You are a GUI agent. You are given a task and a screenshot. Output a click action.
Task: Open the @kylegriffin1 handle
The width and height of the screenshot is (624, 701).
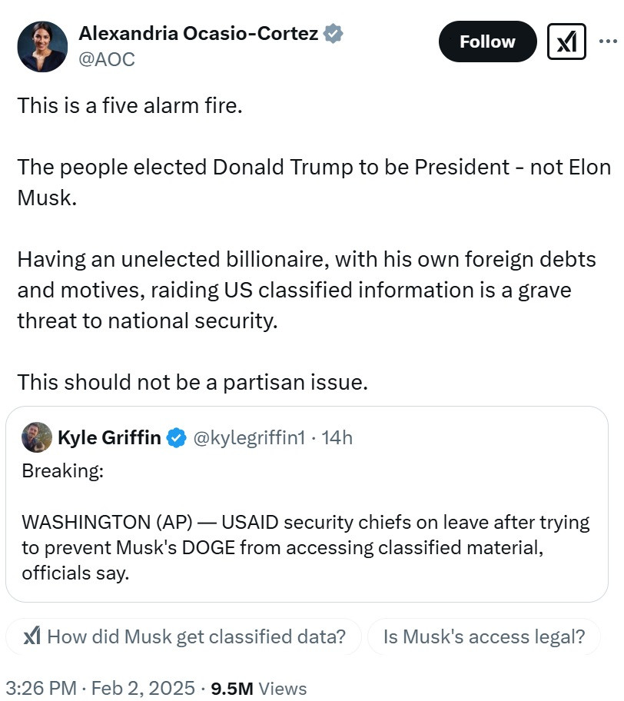tap(248, 438)
